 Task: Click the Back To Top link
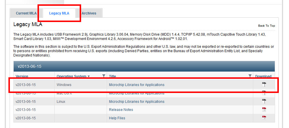(x=266, y=26)
